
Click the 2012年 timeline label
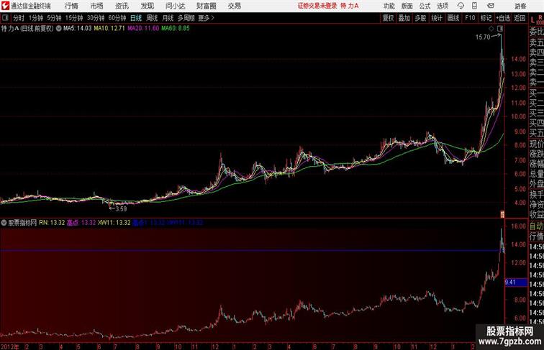click(x=10, y=346)
